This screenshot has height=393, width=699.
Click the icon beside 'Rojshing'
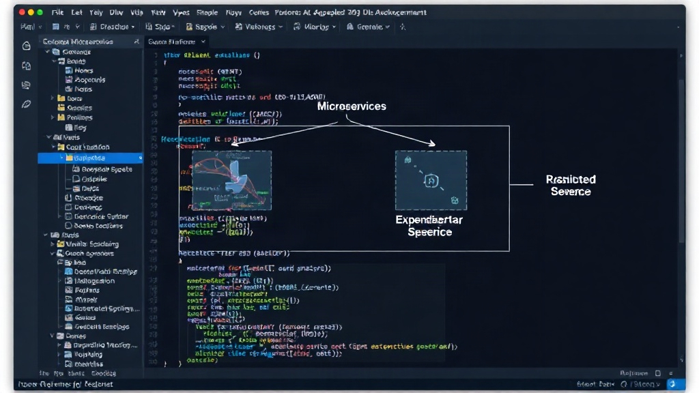[x=68, y=355]
